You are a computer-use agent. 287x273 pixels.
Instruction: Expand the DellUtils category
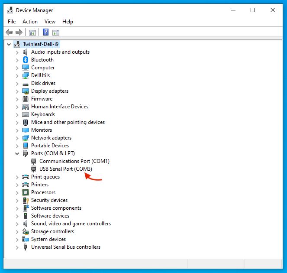point(17,76)
